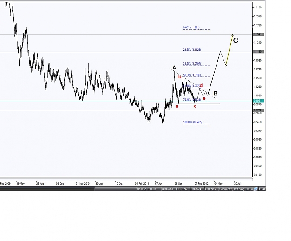
Task: Click the red sub-wave label c
Action: pyautogui.click(x=195, y=106)
